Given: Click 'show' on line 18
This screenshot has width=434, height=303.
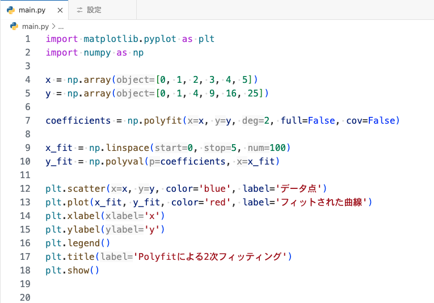Looking at the screenshot, I should click(78, 270).
